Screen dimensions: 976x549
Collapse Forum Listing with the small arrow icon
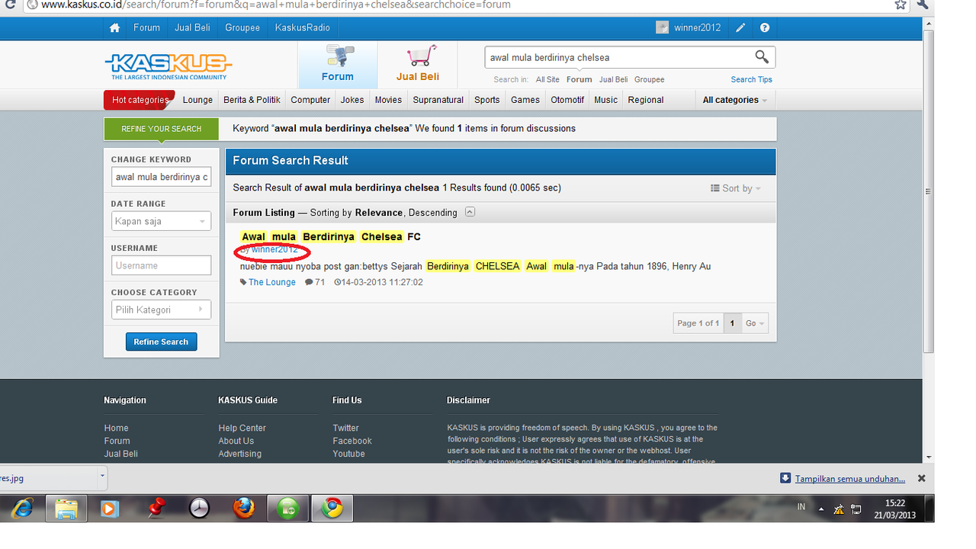(x=470, y=212)
